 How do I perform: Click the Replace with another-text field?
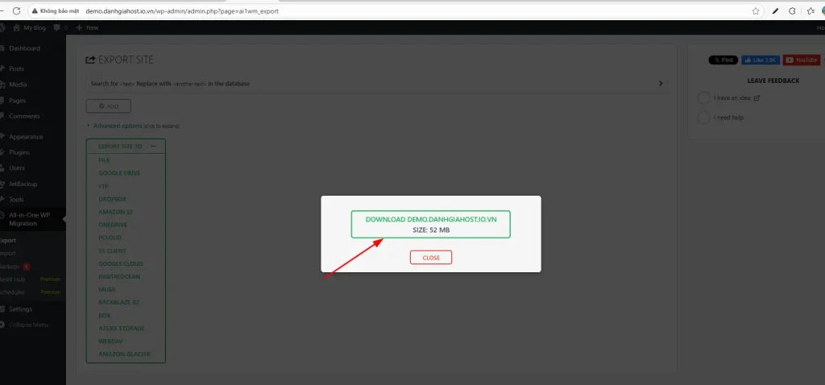coord(189,84)
